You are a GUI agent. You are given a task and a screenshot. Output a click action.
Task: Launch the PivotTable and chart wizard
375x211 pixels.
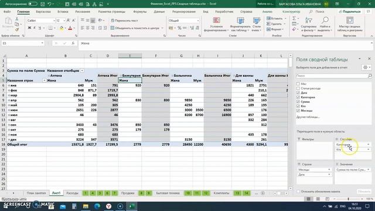[x=350, y=25]
